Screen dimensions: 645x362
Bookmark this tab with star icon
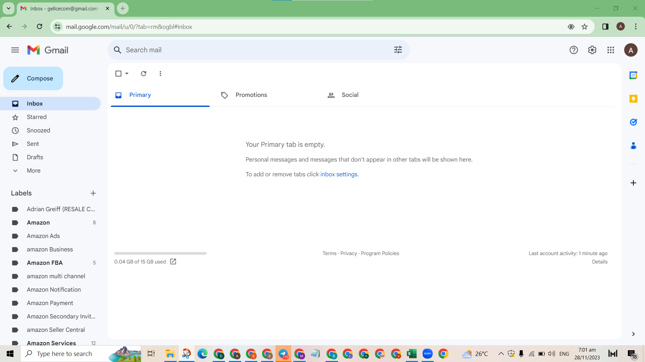coord(585,26)
